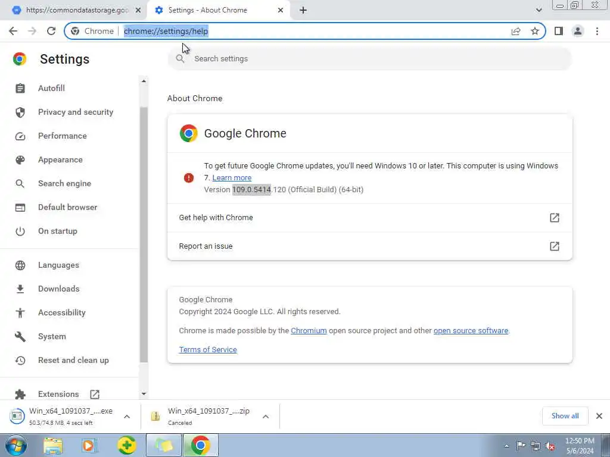
Task: Click the On startup power icon
Action: click(20, 231)
